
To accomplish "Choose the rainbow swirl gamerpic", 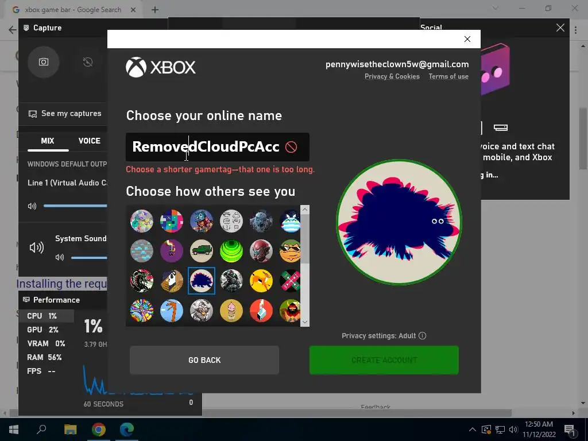I will (x=142, y=311).
